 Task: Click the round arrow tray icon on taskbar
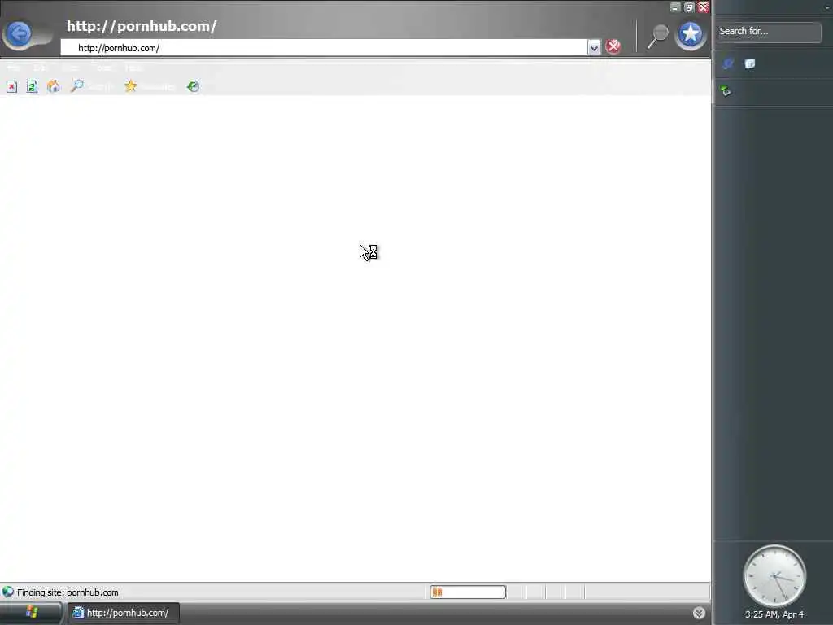pos(699,613)
